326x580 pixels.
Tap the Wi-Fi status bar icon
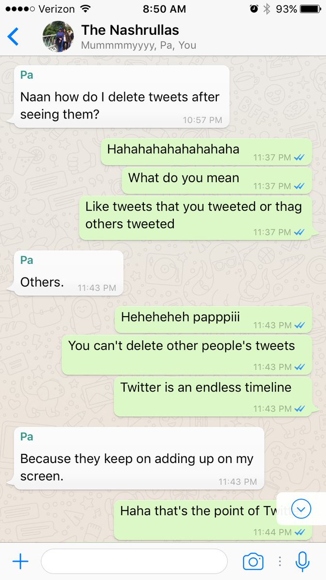pos(85,9)
